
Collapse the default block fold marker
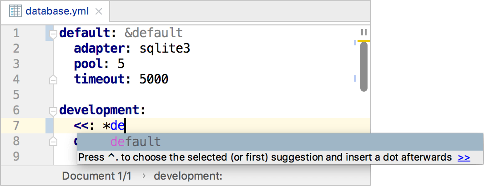click(53, 34)
